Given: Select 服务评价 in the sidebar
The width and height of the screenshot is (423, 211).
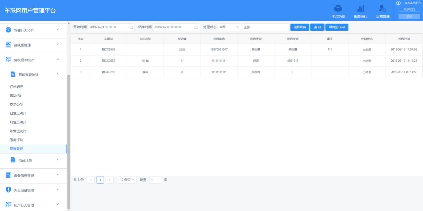Looking at the screenshot, I should (16, 140).
